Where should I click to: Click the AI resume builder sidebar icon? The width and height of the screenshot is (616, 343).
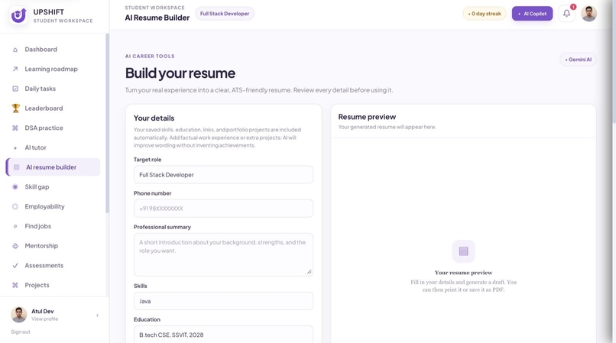coord(17,167)
